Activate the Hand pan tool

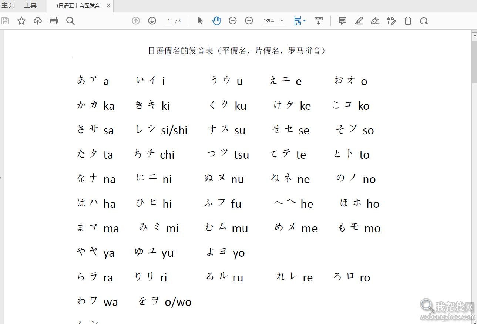pyautogui.click(x=216, y=21)
